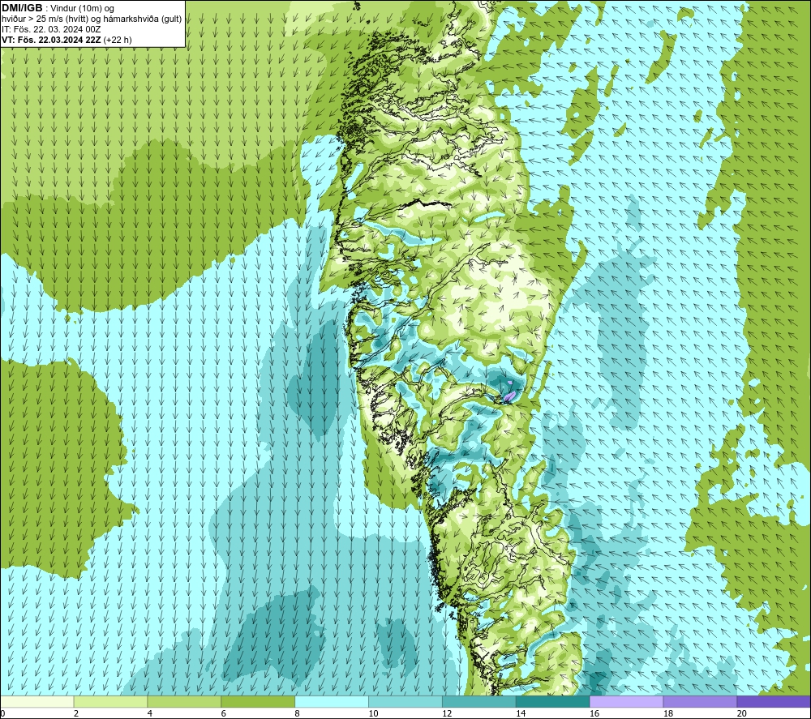Click the 18–20 m/s purple swatch
This screenshot has width=811, height=719.
(x=700, y=701)
